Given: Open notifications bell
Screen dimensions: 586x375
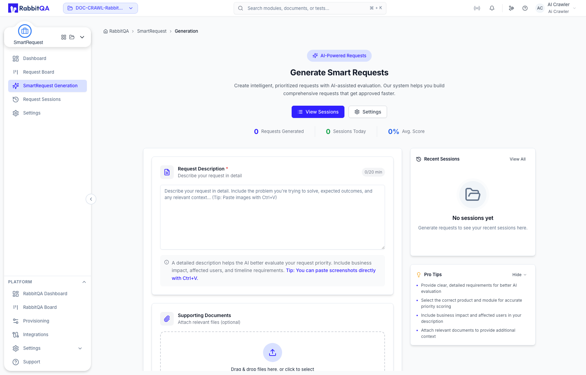Looking at the screenshot, I should [492, 8].
